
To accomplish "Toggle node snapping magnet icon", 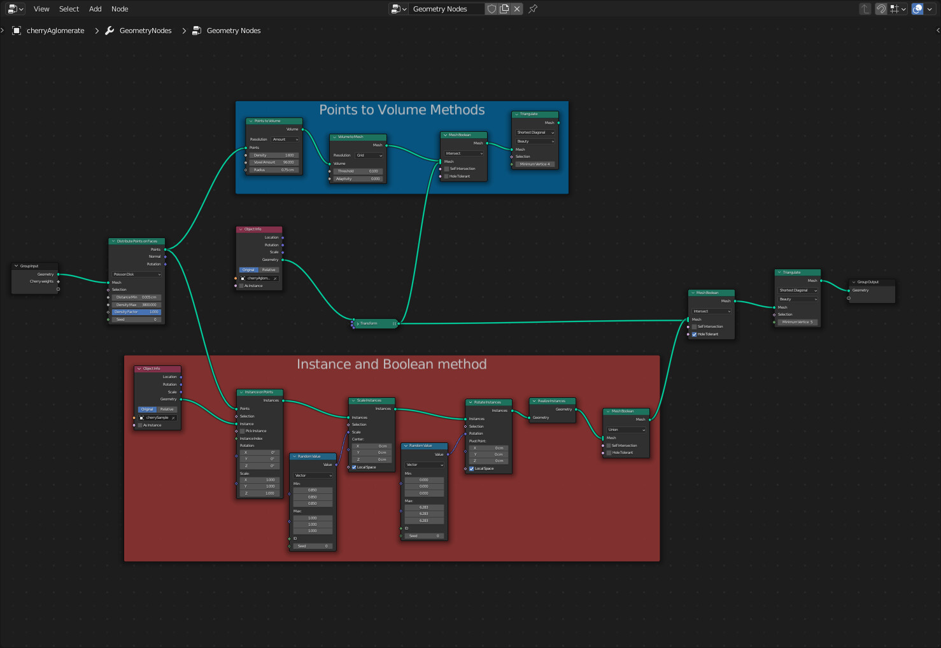I will (881, 9).
